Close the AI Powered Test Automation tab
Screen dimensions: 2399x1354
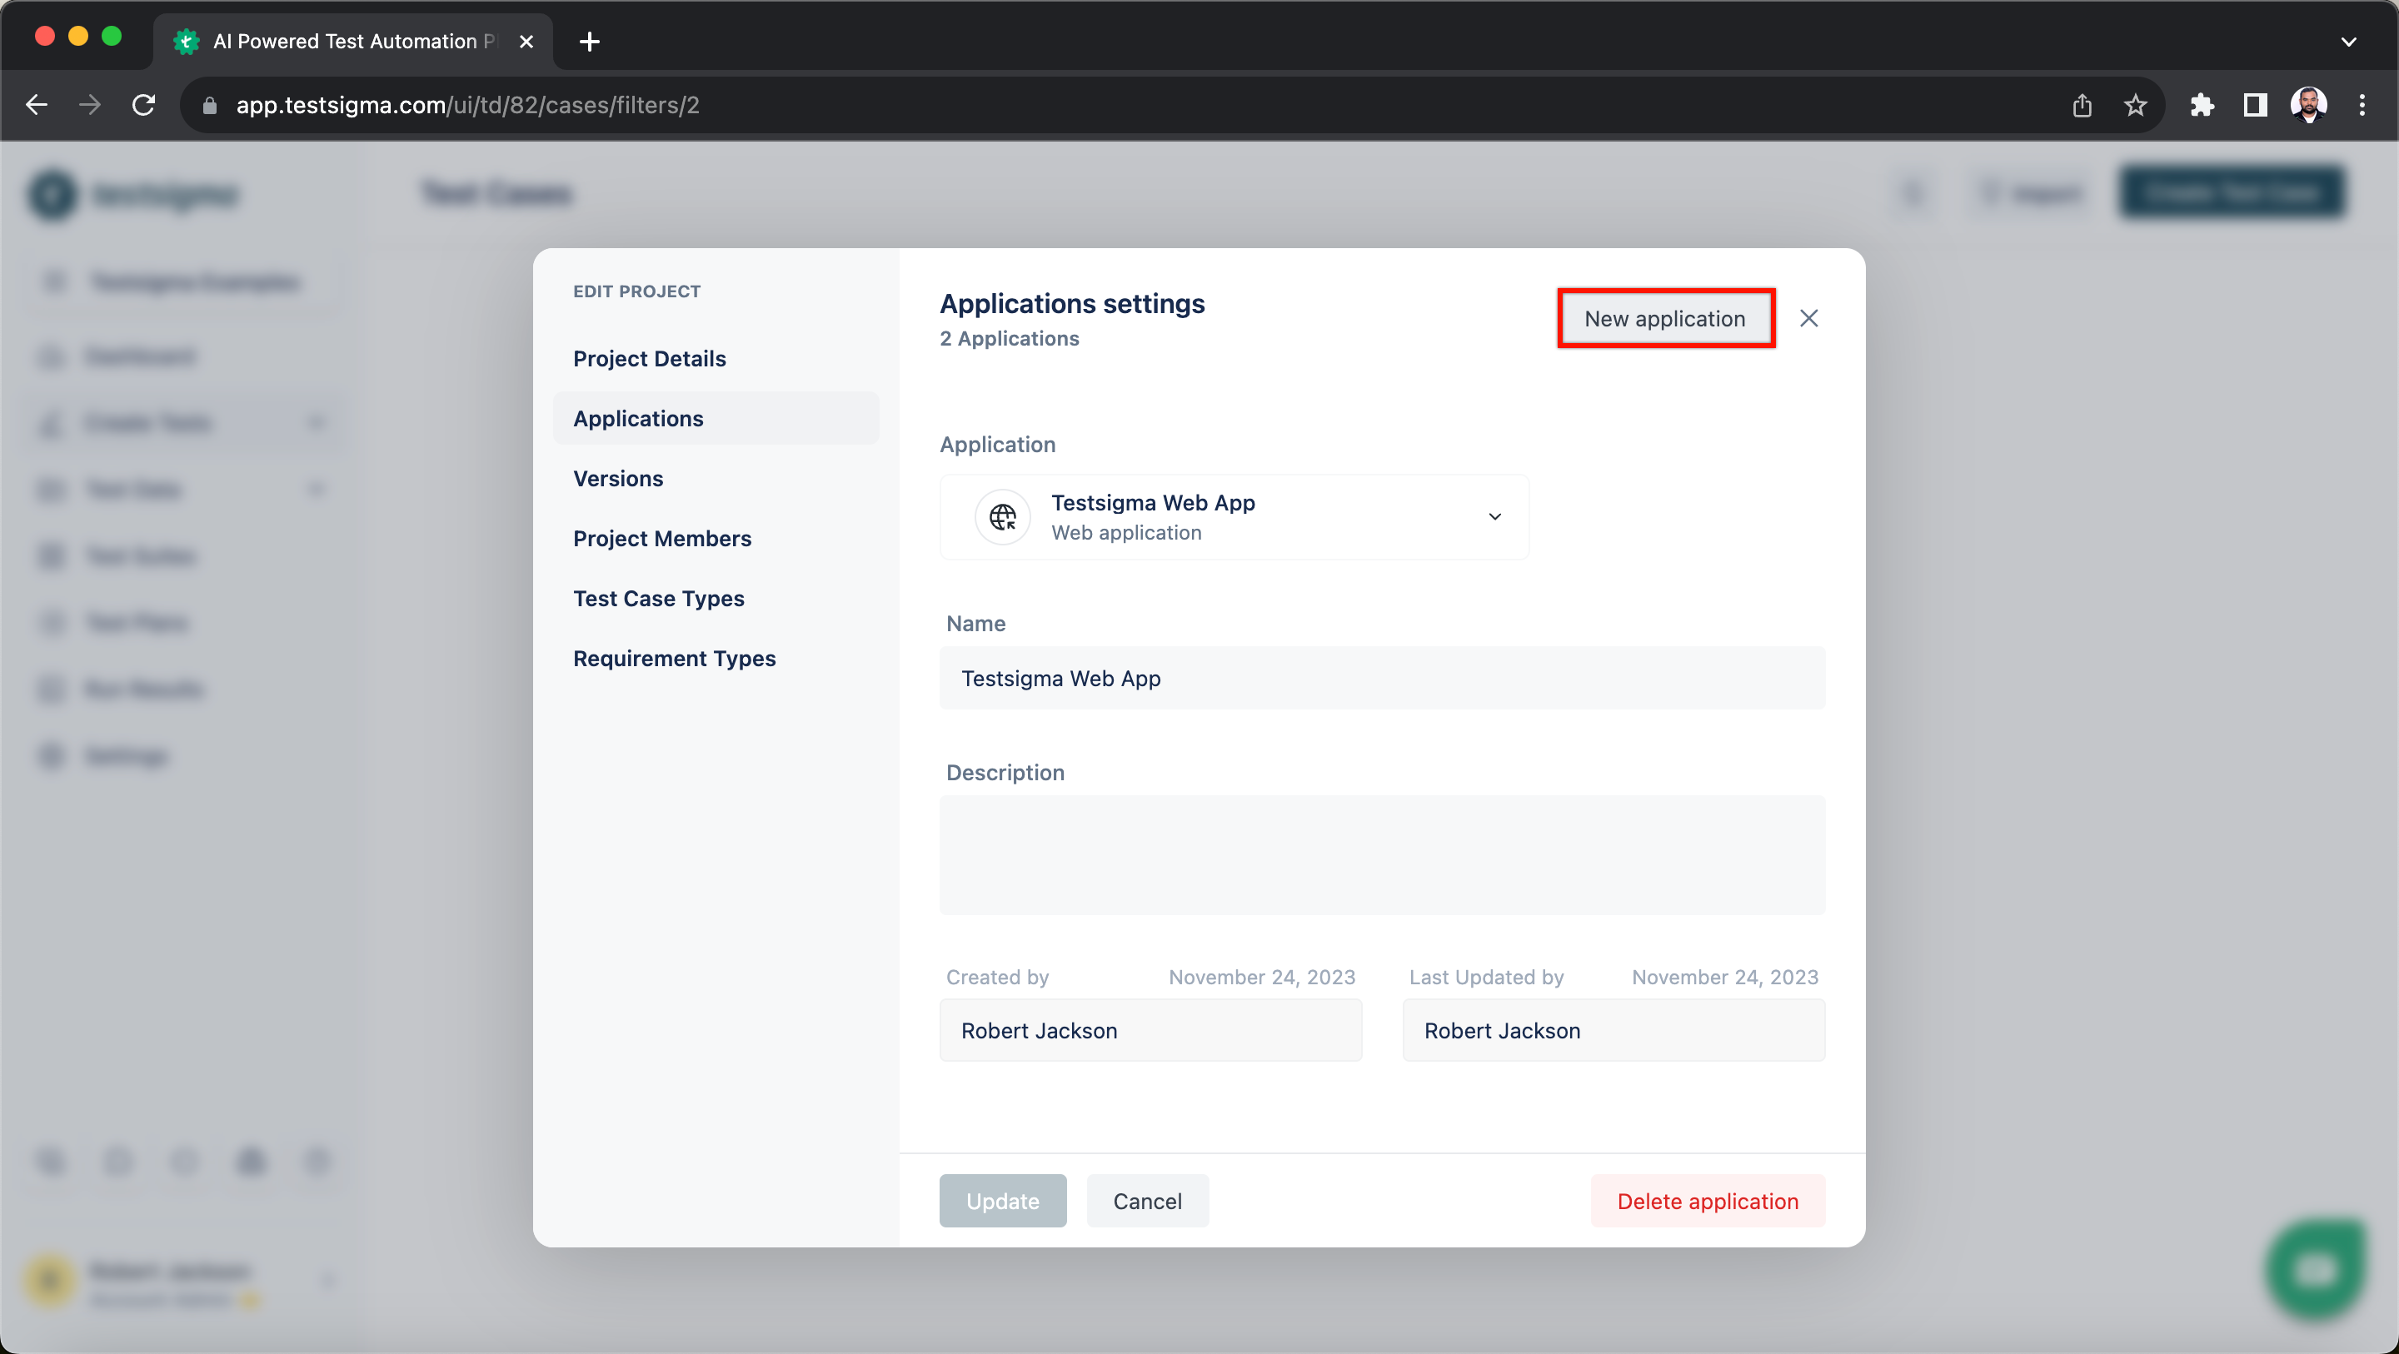click(526, 41)
